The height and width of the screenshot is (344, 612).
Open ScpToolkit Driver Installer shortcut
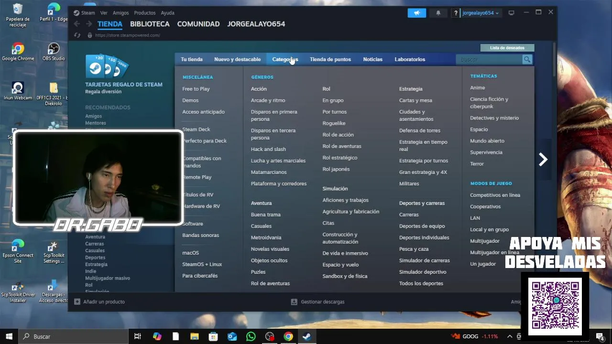tap(18, 291)
